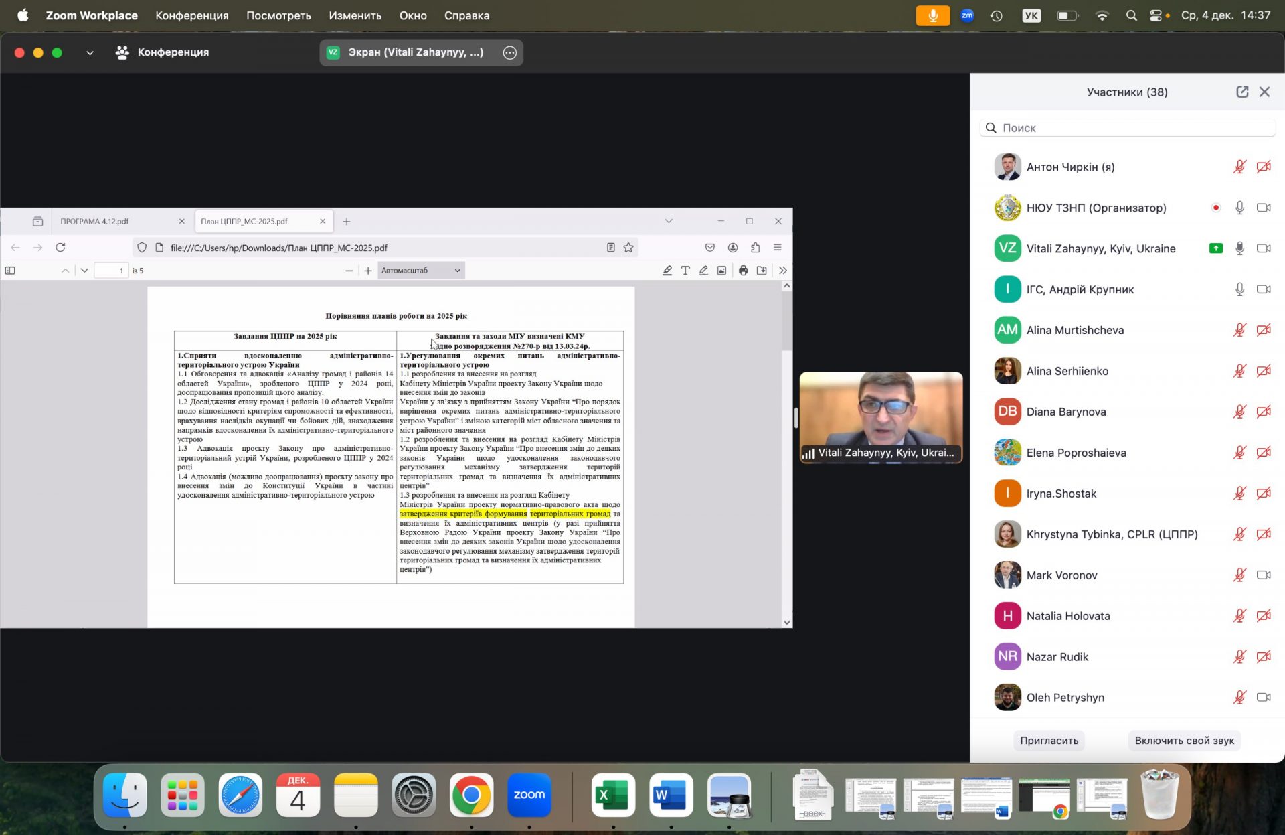The image size is (1285, 835).
Task: Toggle Антон Чиркін's camera icon
Action: coord(1264,167)
